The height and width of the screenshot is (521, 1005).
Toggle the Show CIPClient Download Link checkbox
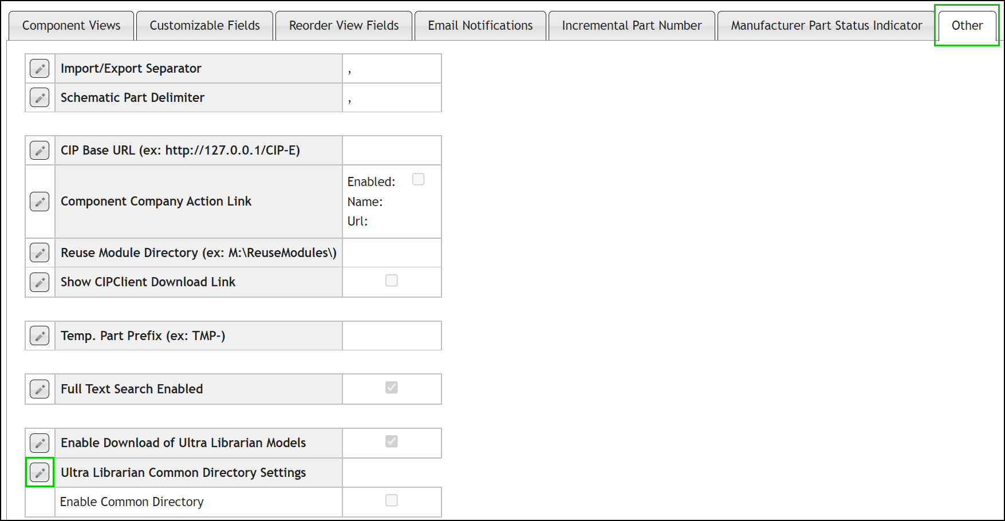click(x=391, y=280)
